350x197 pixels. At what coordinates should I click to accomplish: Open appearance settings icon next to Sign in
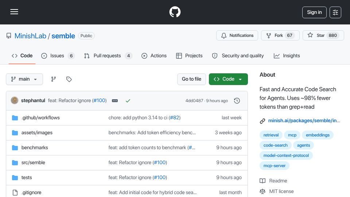pyautogui.click(x=335, y=12)
